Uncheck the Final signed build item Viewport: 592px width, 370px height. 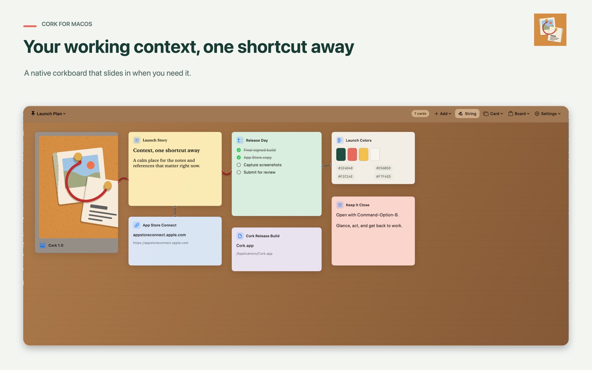coord(239,150)
